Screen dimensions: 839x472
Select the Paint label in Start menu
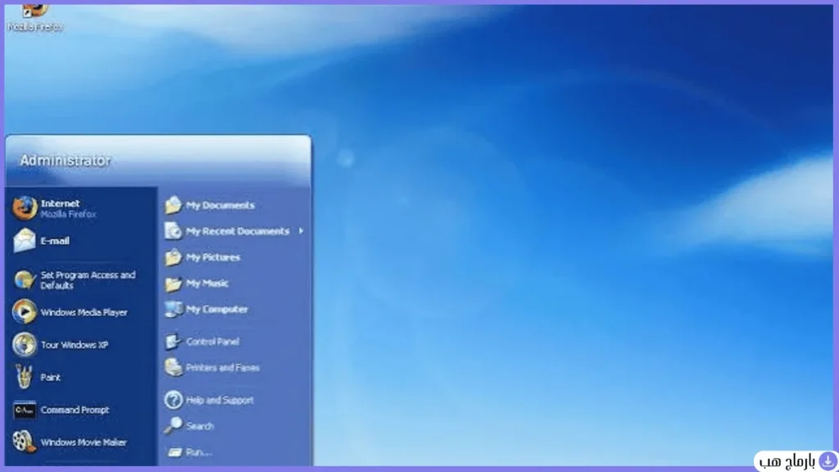click(50, 377)
